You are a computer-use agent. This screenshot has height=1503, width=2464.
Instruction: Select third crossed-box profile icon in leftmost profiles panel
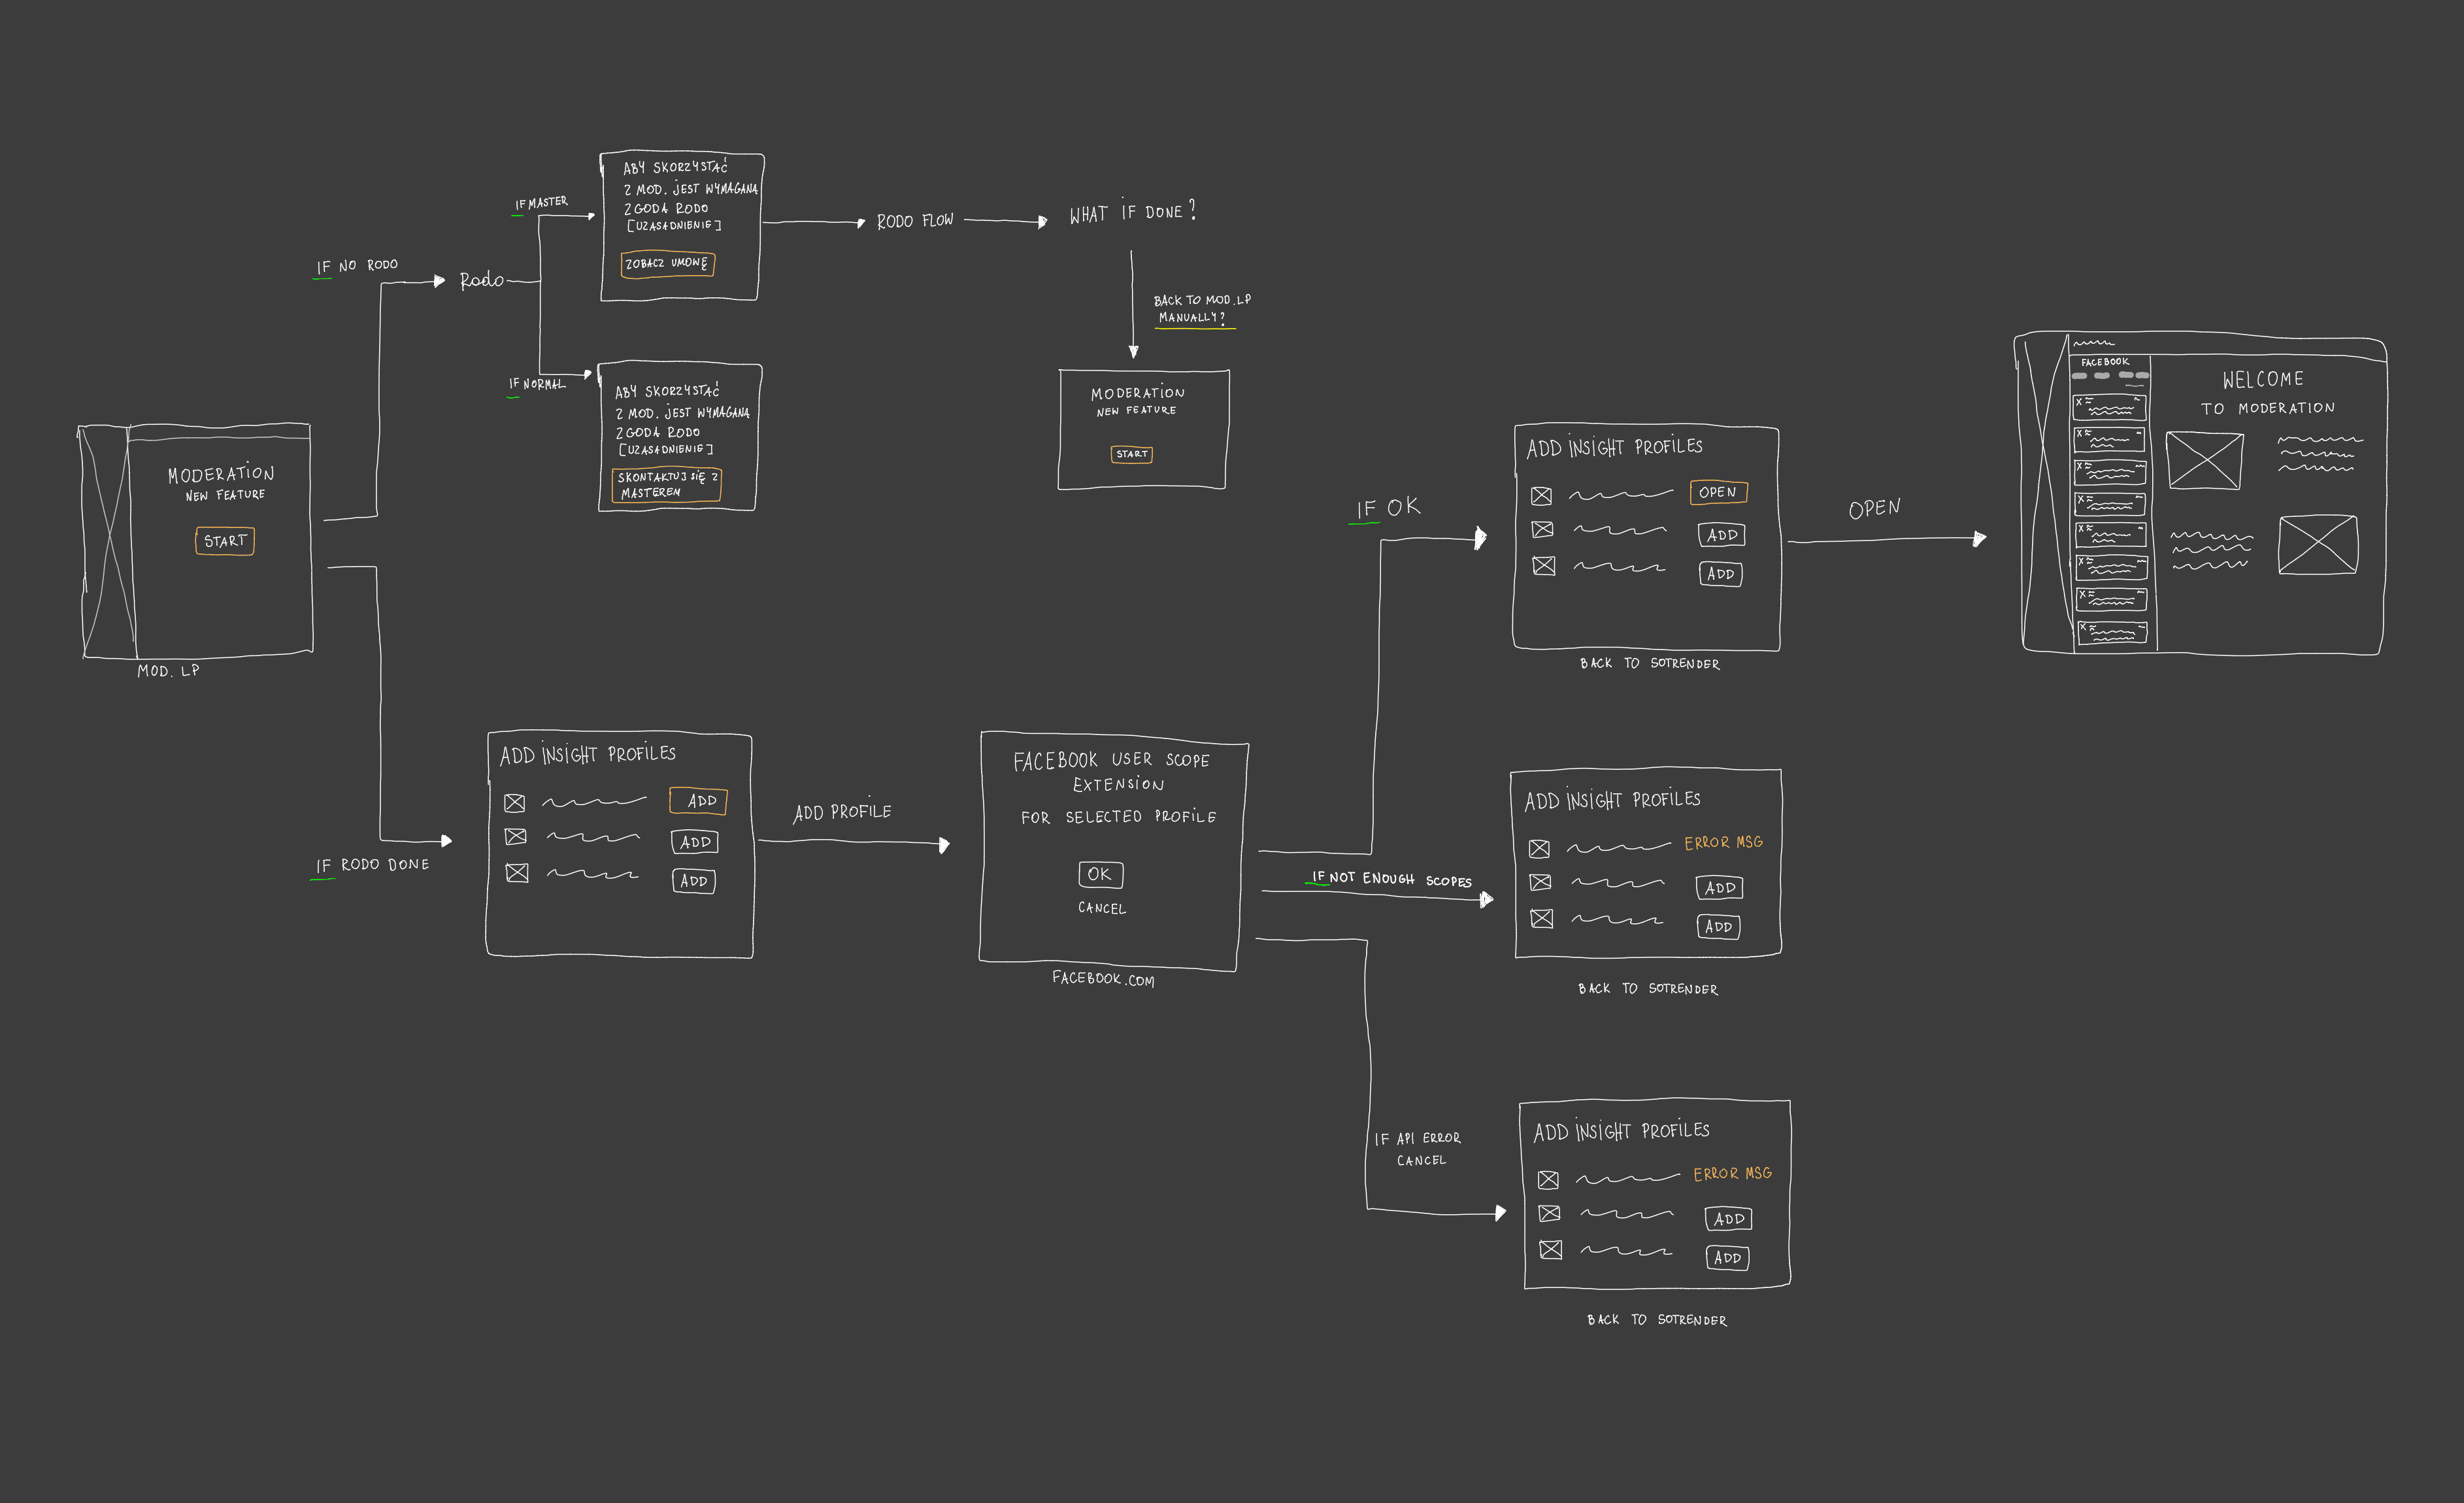coord(517,873)
